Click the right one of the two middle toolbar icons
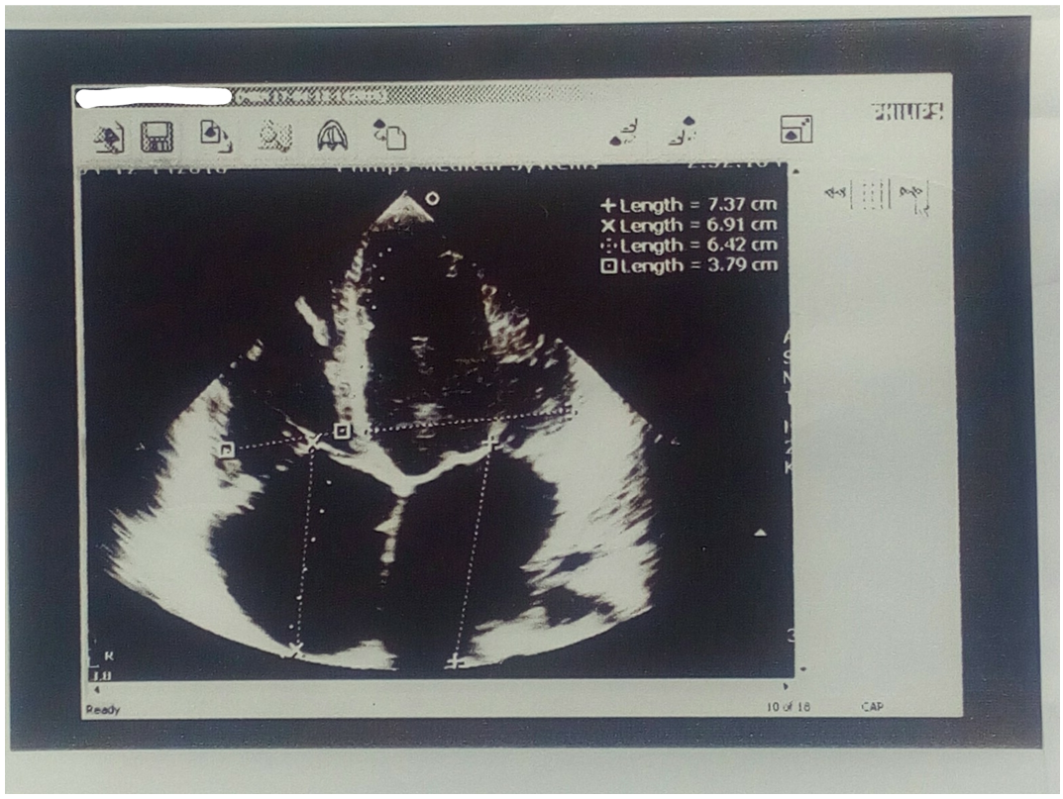 point(682,131)
